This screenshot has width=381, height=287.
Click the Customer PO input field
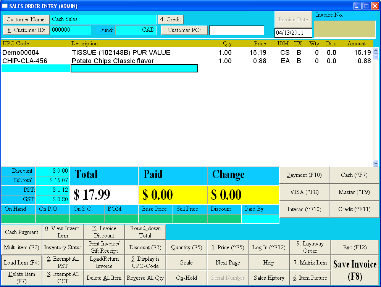[x=236, y=30]
